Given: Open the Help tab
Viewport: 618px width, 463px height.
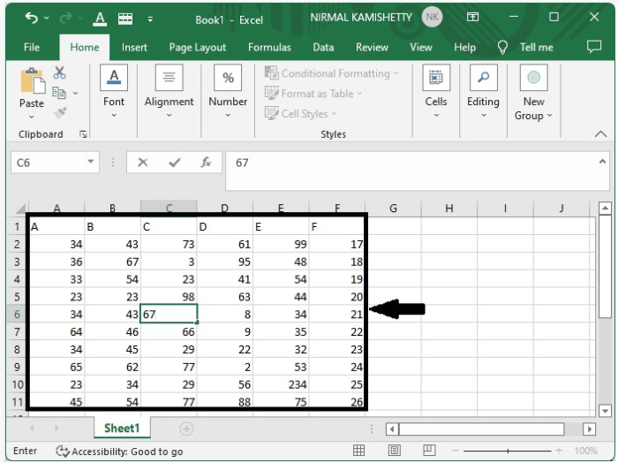Looking at the screenshot, I should coord(464,48).
